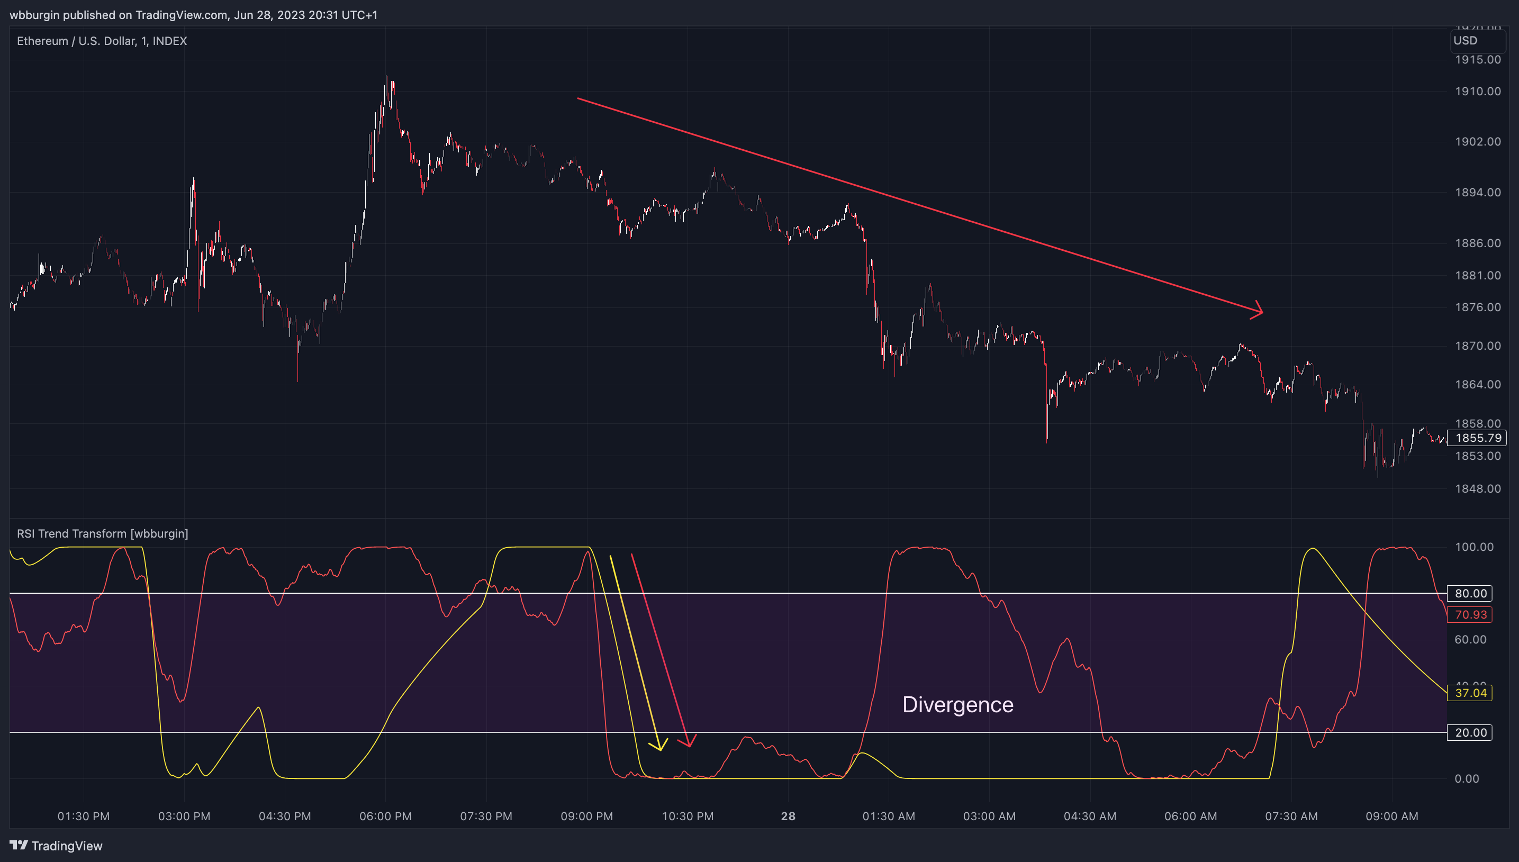Click the 06:00 PM time axis label
This screenshot has width=1519, height=862.
pos(385,816)
